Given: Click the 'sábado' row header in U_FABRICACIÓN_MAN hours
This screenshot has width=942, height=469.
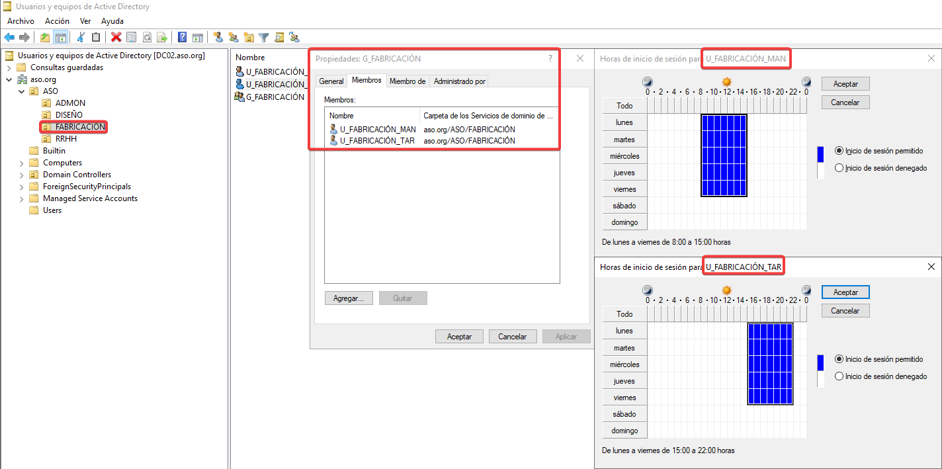Looking at the screenshot, I should point(624,206).
